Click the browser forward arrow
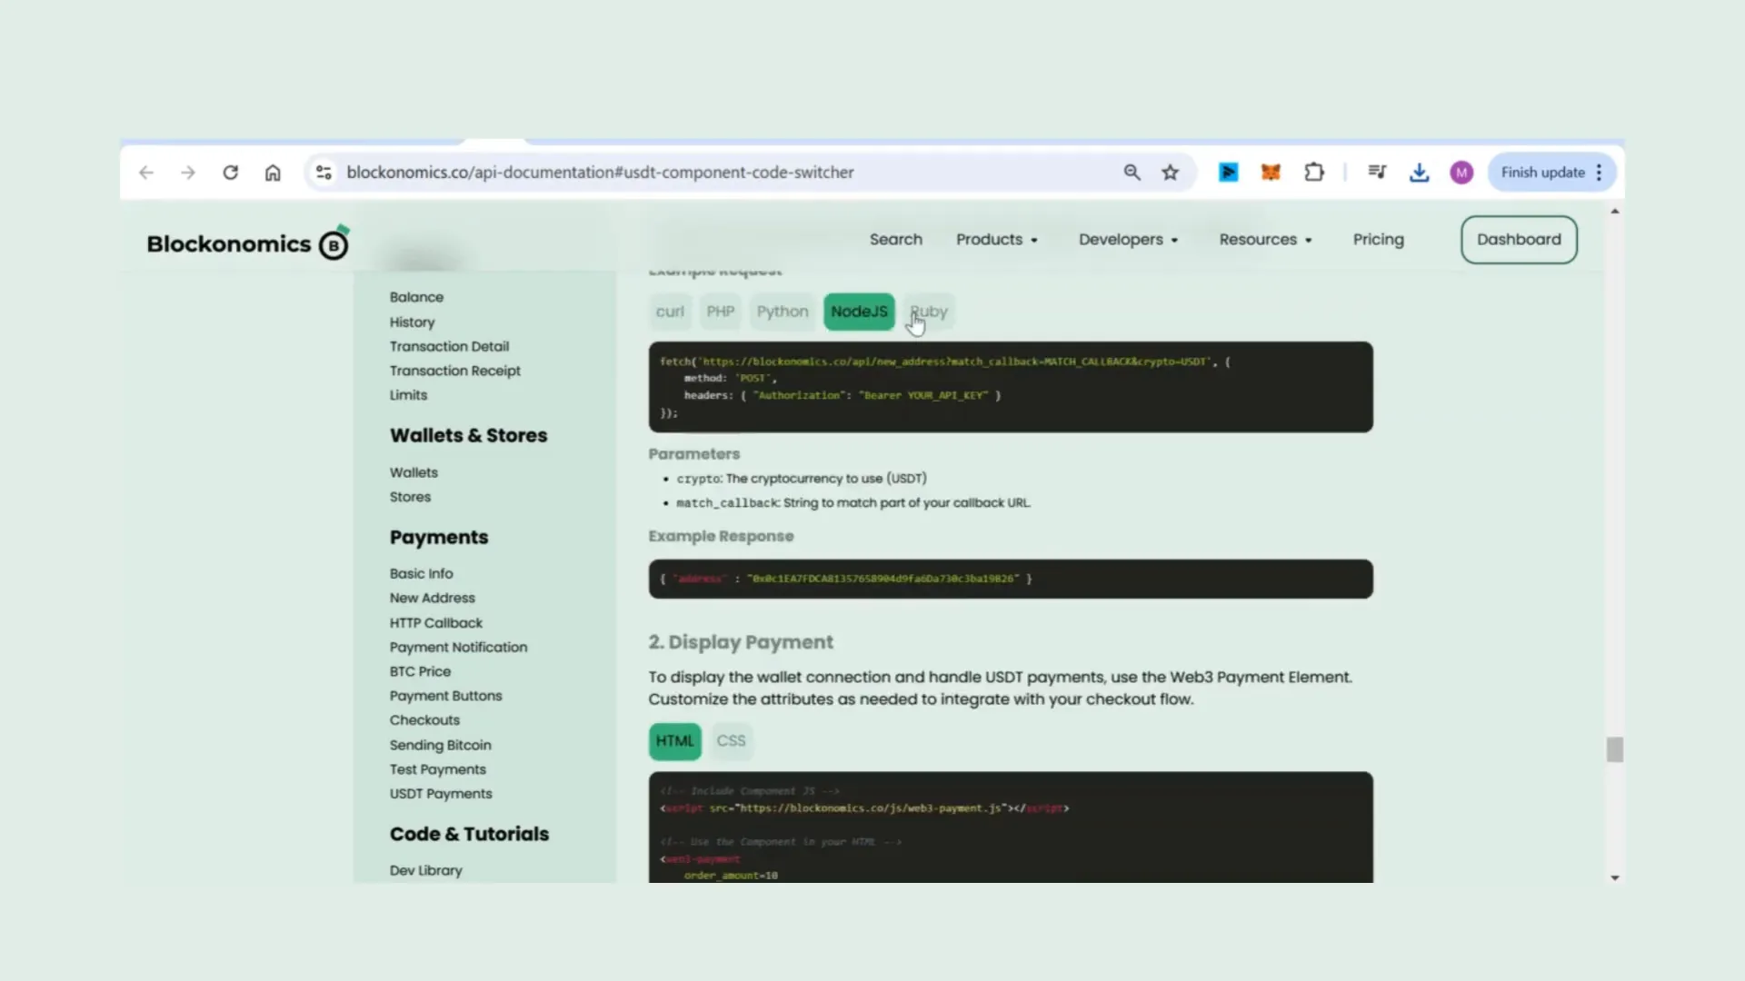 pyautogui.click(x=188, y=173)
